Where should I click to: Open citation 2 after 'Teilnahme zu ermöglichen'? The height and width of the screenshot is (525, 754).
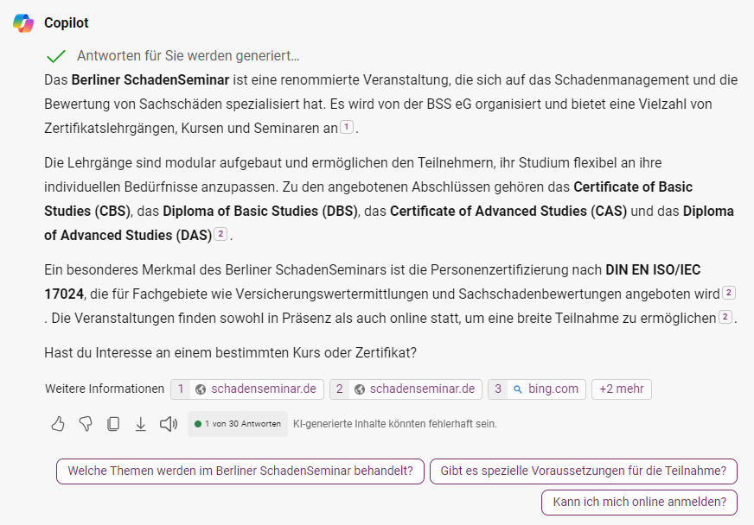click(725, 317)
